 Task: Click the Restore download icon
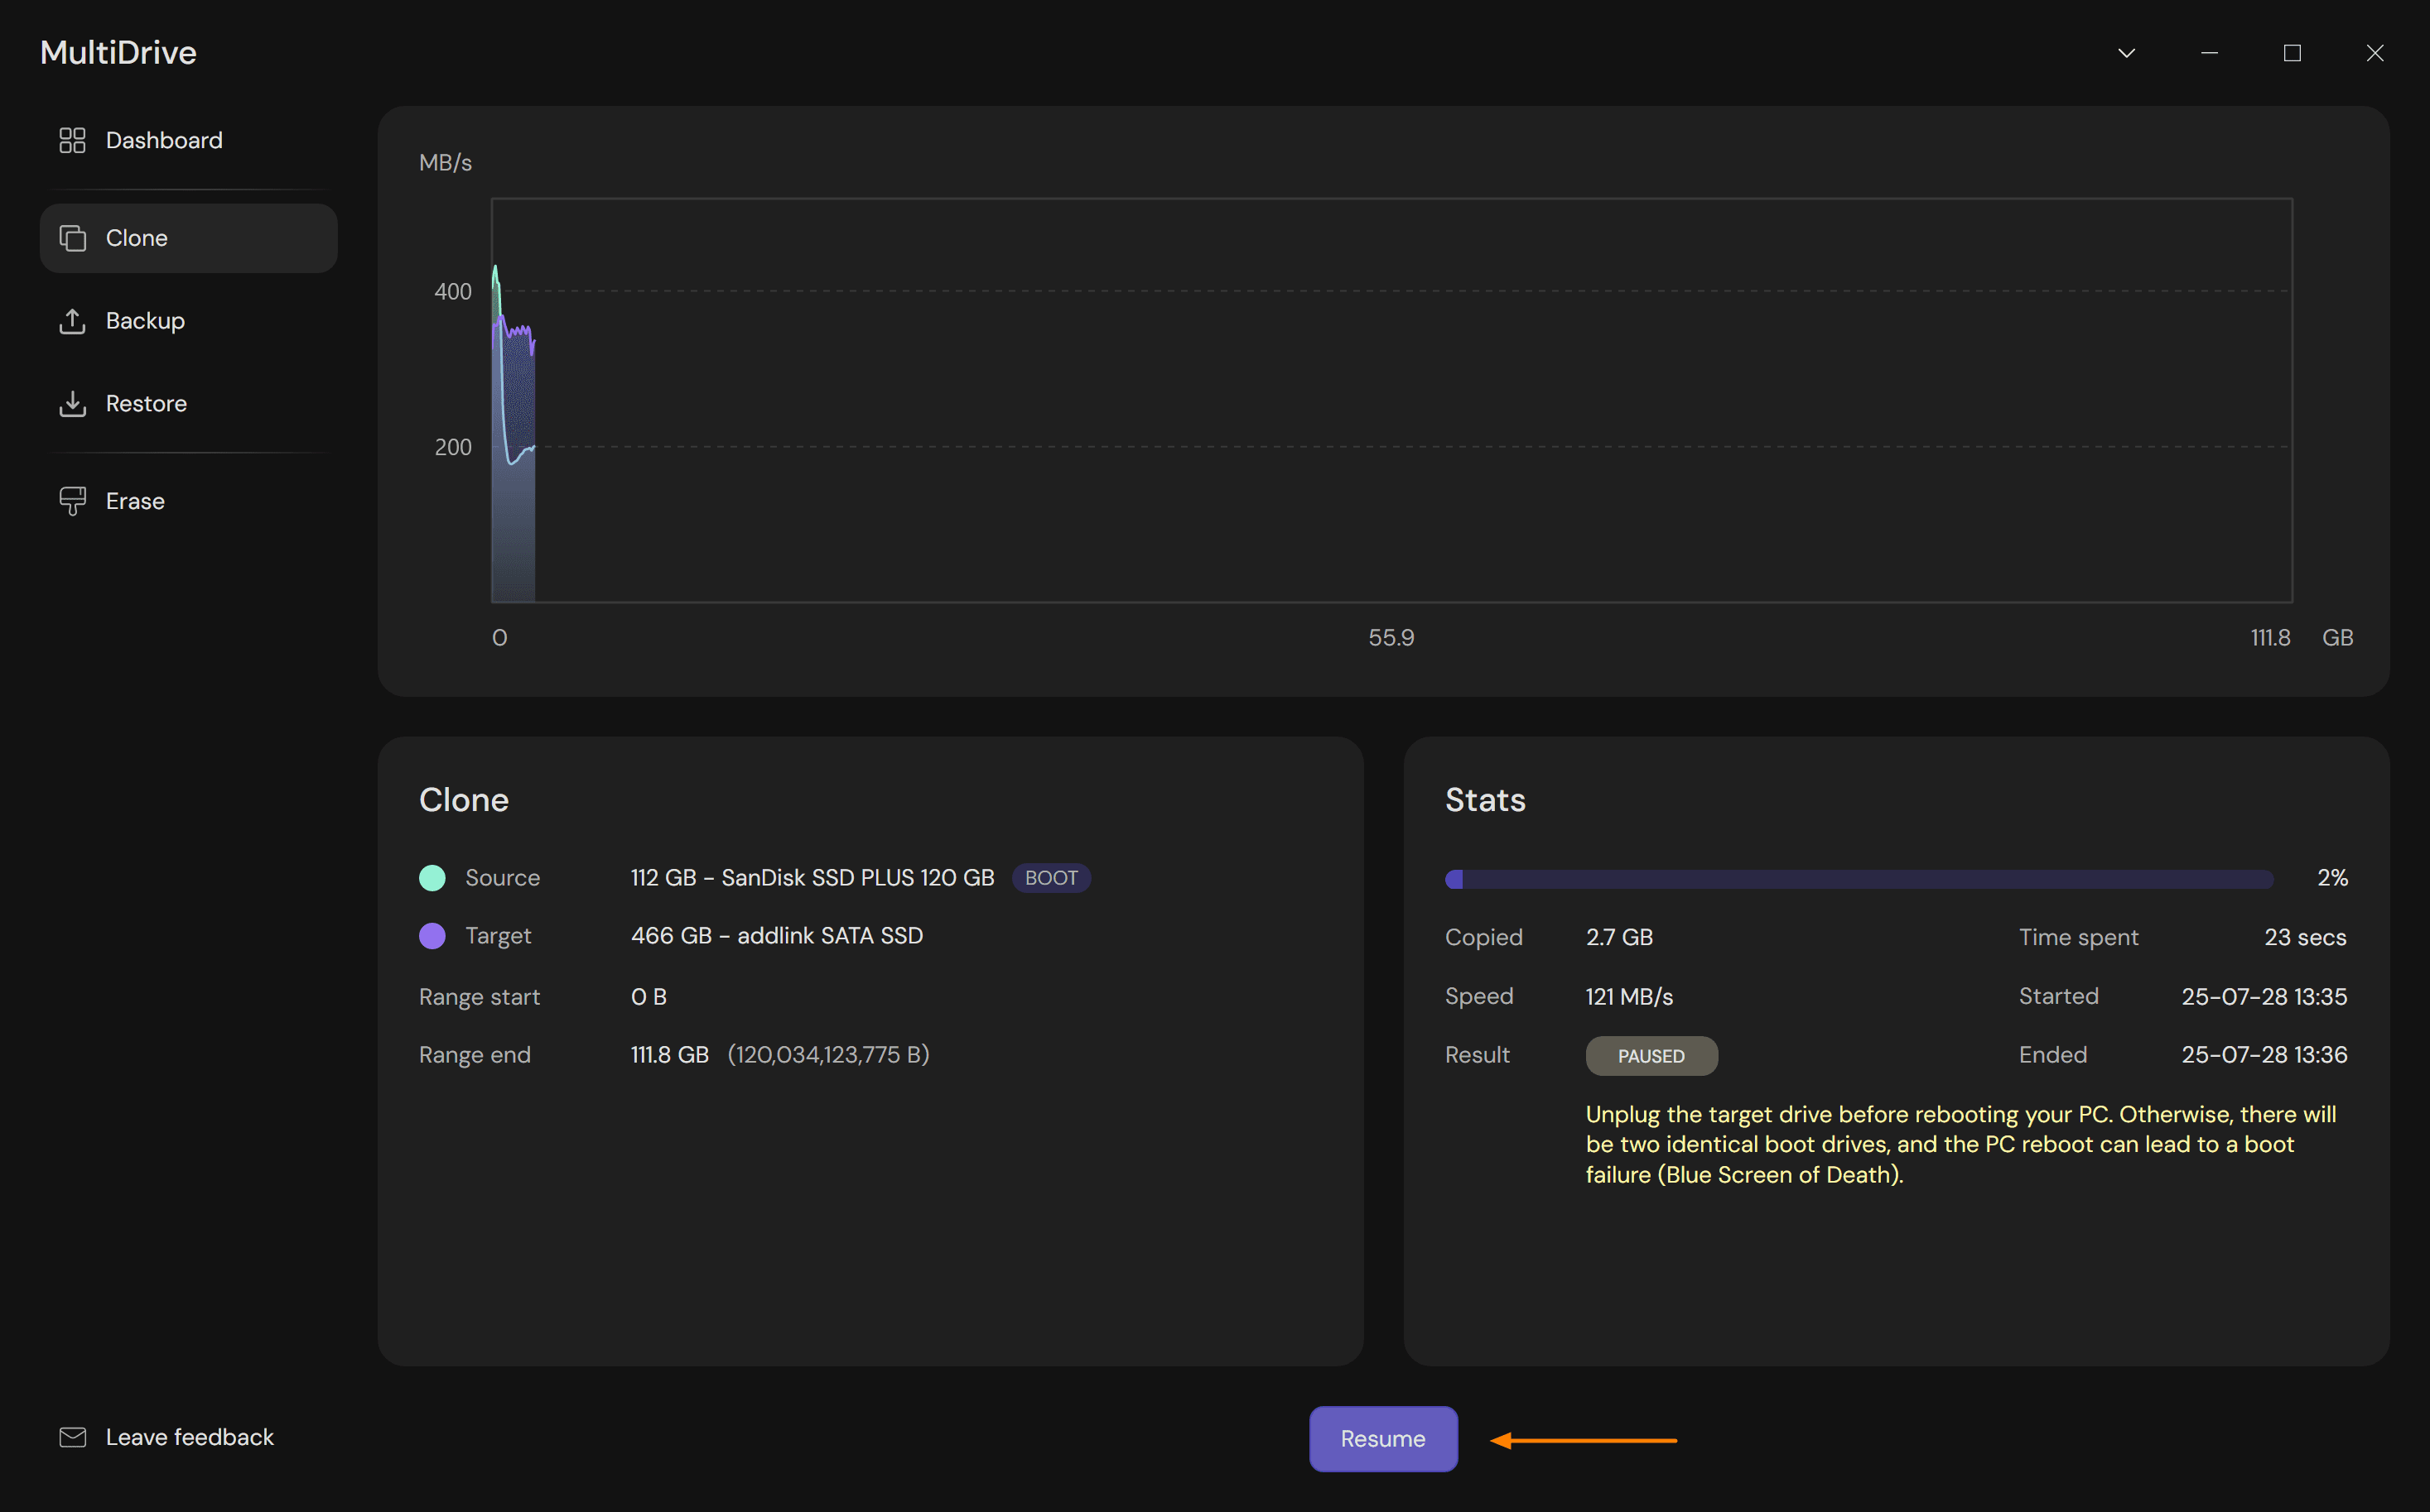coord(72,403)
